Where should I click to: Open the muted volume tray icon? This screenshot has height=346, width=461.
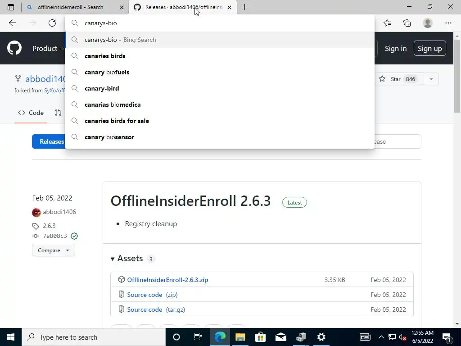403,337
